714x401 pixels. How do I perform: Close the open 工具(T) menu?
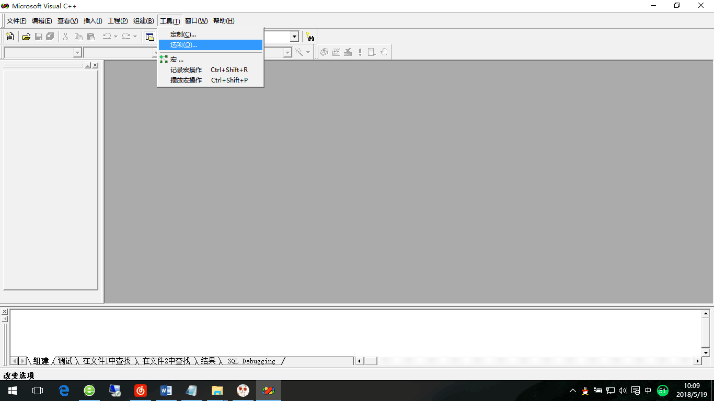point(170,21)
